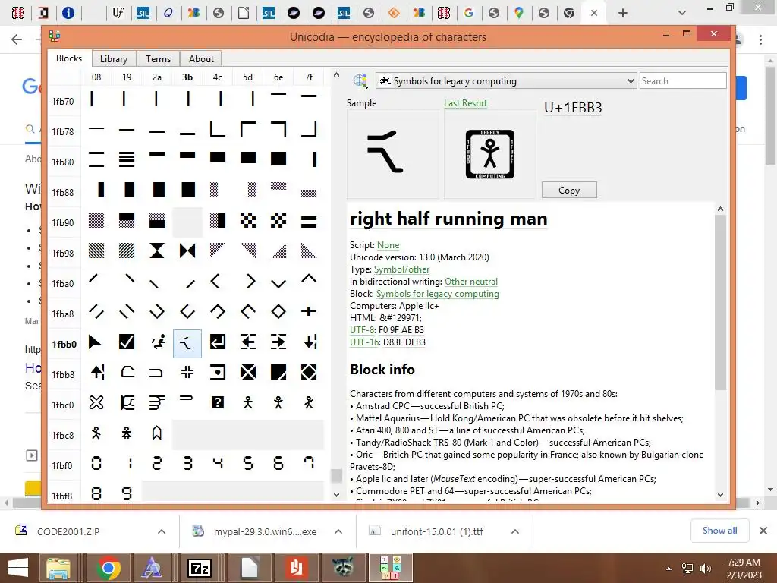Open Chrome from the Windows taskbar
Viewport: 777px width, 583px height.
[x=109, y=568]
